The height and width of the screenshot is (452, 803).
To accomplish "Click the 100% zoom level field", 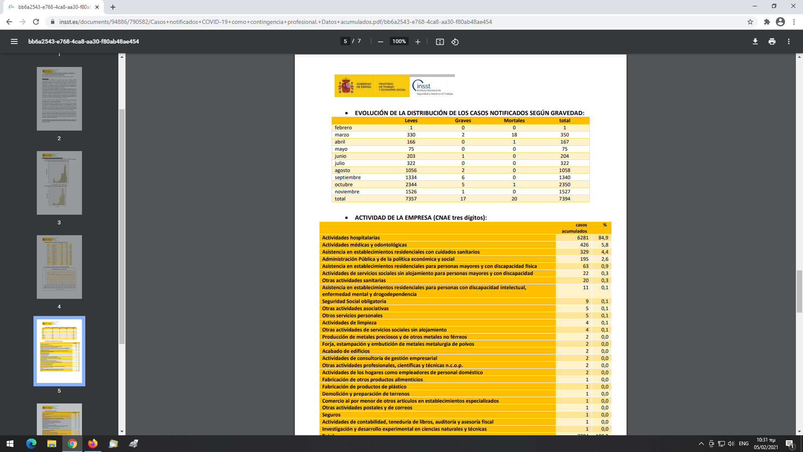I will pos(399,41).
